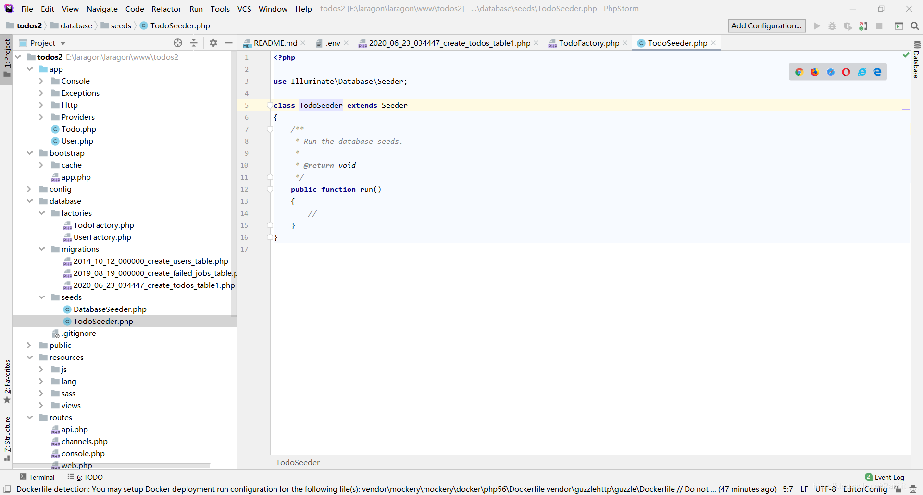This screenshot has width=923, height=495.
Task: Click LF line separator in status bar
Action: click(804, 489)
